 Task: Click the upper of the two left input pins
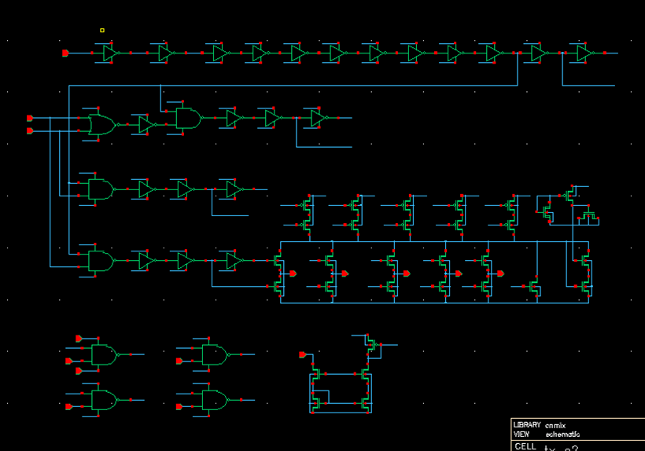[x=30, y=118]
